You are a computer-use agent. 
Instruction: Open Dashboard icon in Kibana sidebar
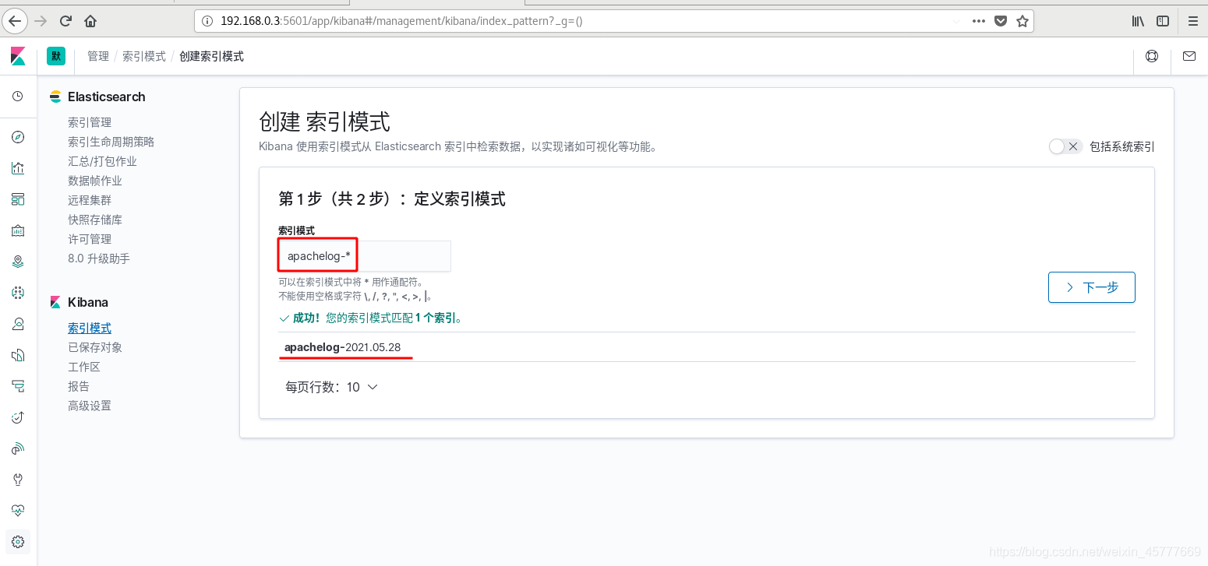(18, 199)
